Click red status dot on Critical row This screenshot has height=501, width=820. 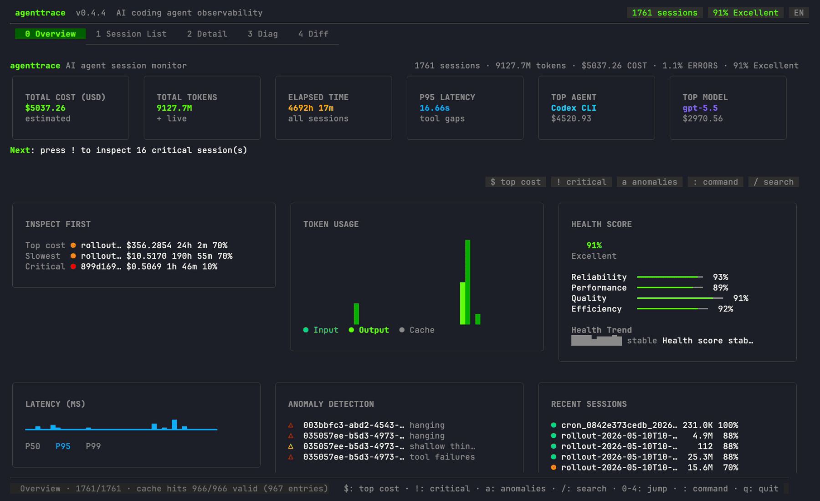pyautogui.click(x=73, y=266)
